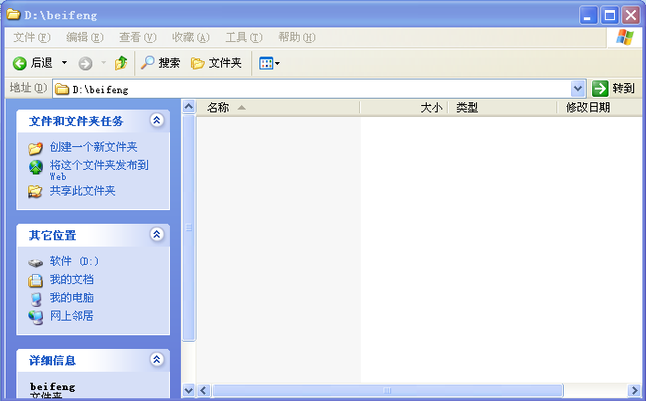Collapse the 其它位置 panel

pos(156,234)
